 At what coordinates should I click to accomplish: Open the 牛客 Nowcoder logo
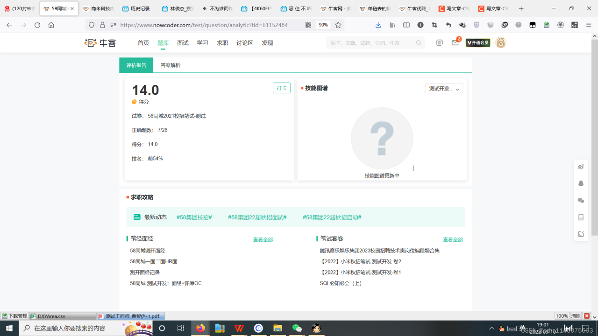point(100,42)
